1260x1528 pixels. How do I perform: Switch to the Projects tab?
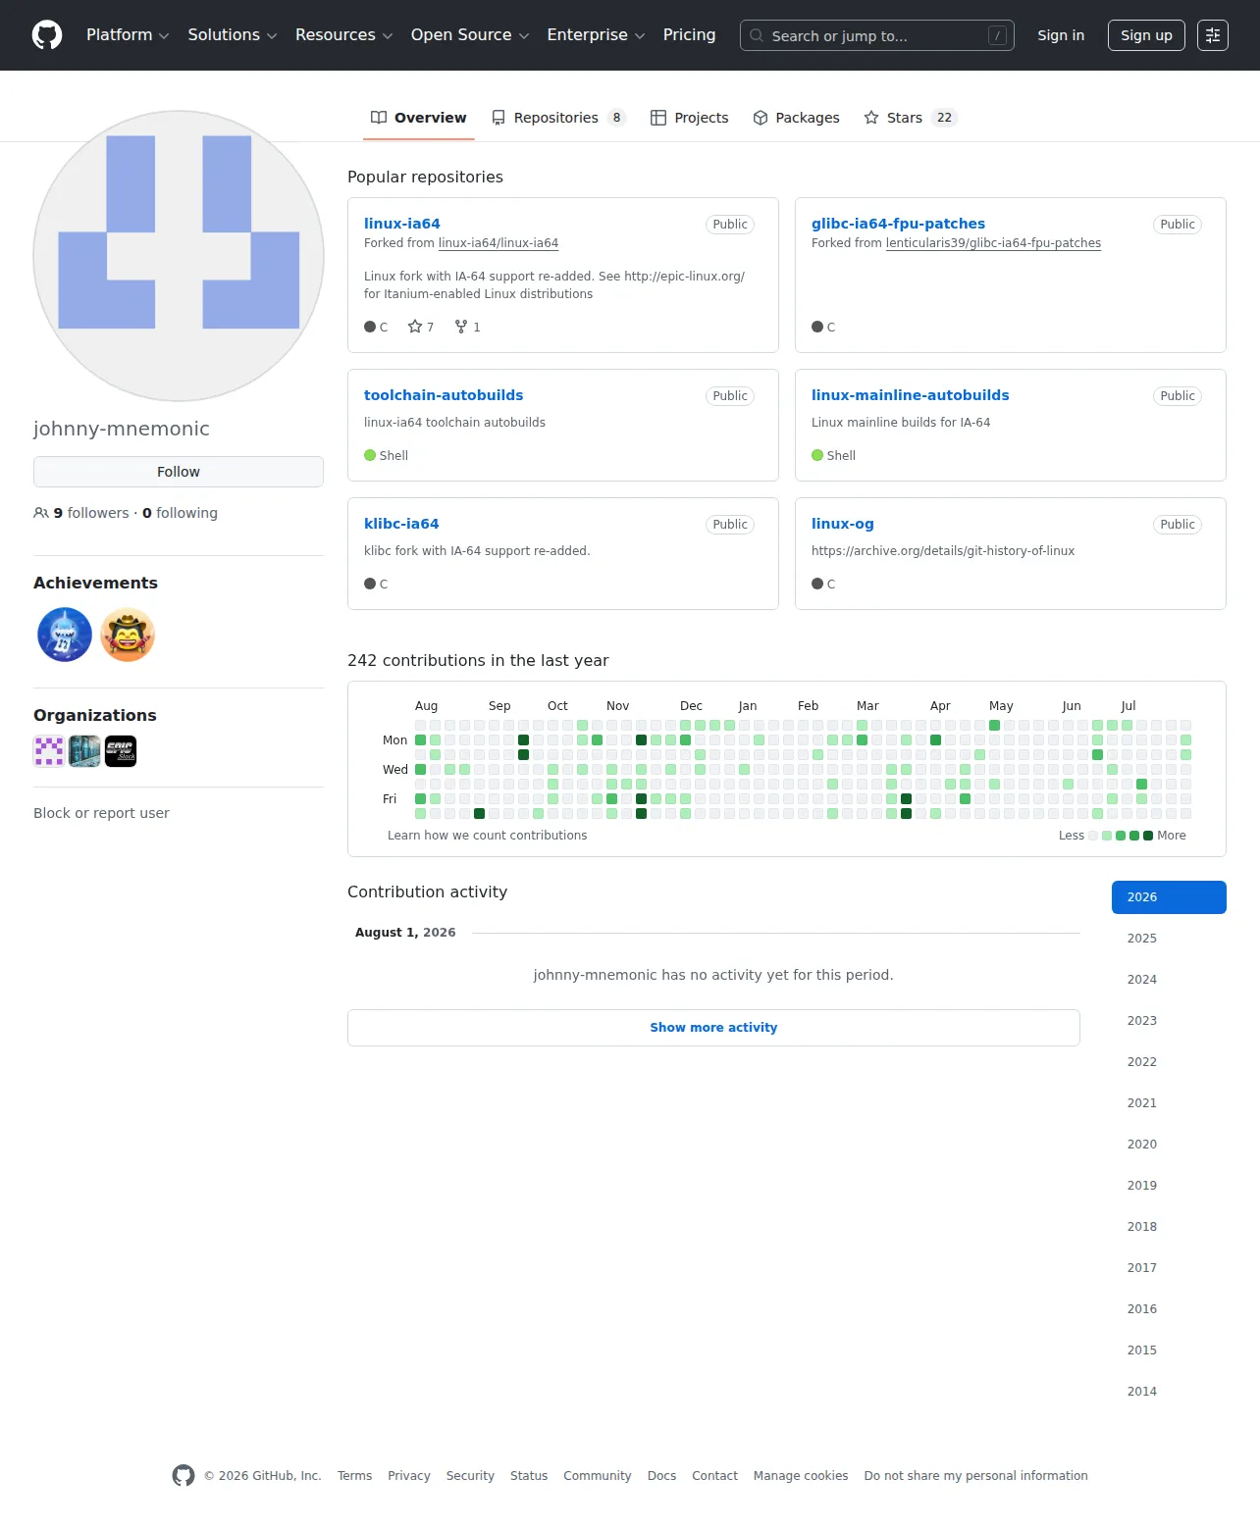(690, 118)
